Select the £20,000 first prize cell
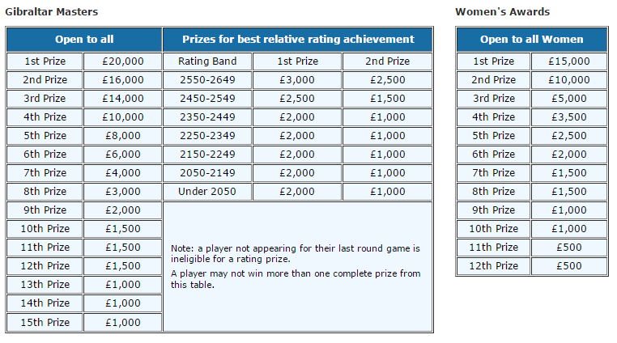Image resolution: width=617 pixels, height=343 pixels. pos(124,61)
